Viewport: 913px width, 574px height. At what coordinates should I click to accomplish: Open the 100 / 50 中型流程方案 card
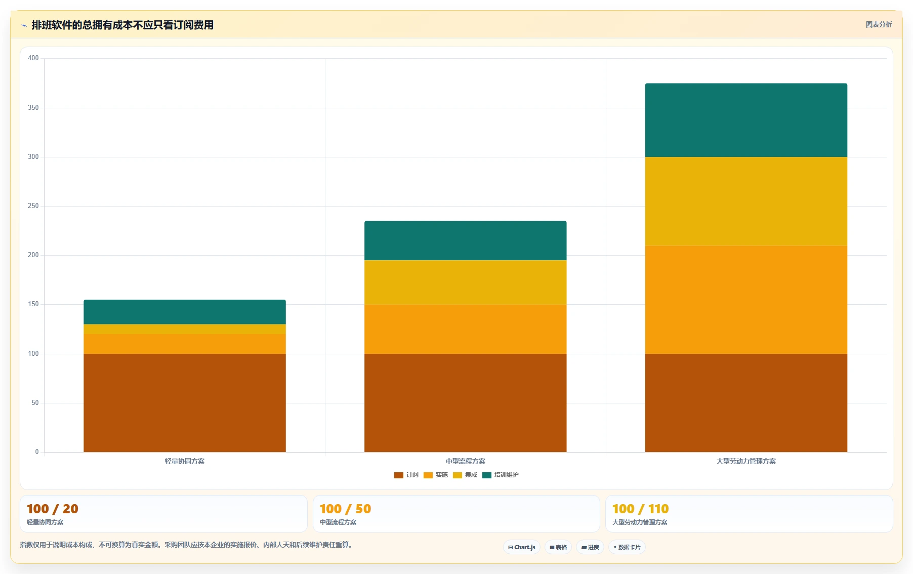tap(456, 514)
